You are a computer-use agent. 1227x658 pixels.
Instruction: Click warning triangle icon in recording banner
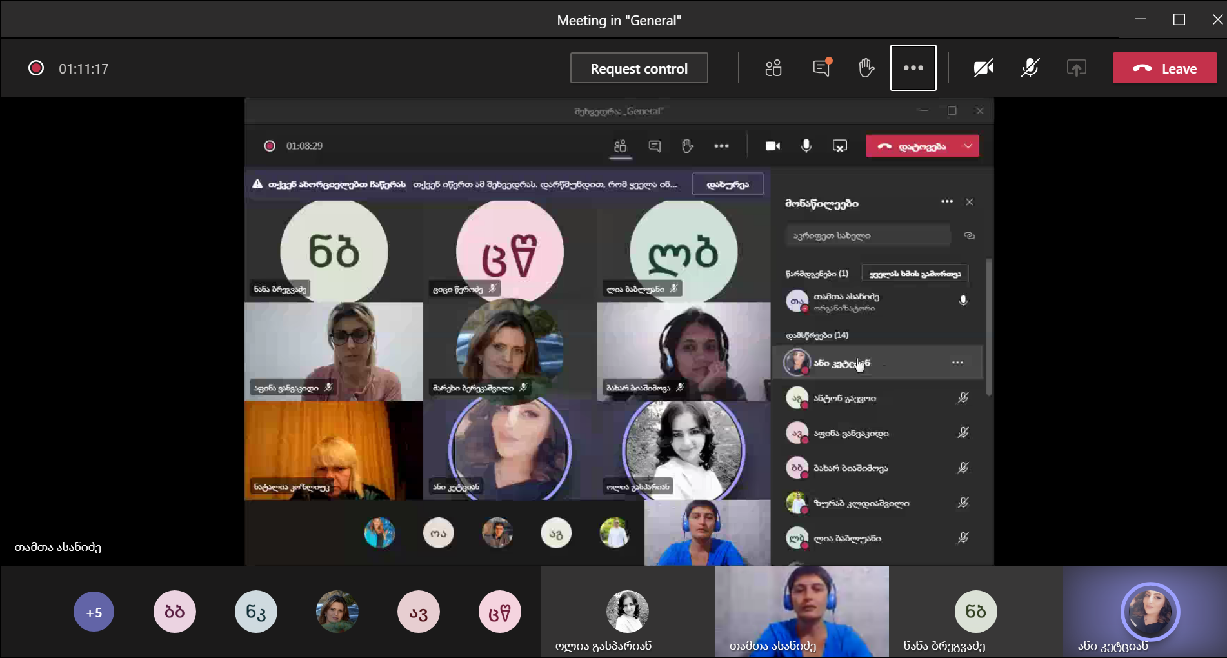[x=257, y=184]
